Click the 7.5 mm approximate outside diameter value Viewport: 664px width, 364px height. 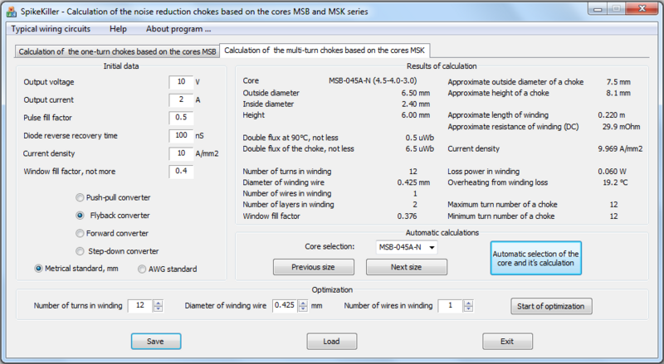click(x=618, y=82)
